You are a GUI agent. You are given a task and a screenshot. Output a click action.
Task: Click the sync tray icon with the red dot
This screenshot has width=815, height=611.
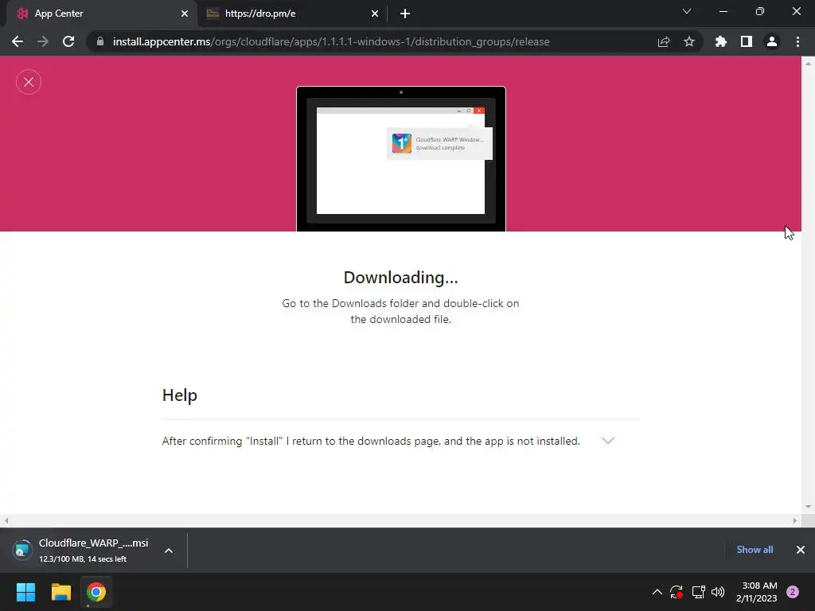(677, 592)
